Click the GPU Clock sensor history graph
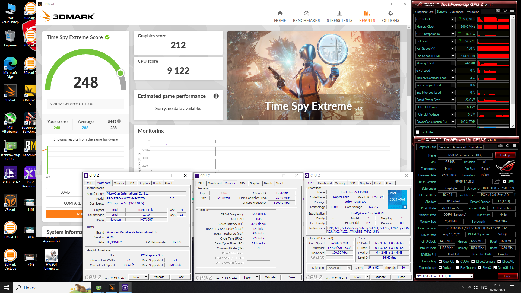This screenshot has height=293, width=521. coord(493,19)
